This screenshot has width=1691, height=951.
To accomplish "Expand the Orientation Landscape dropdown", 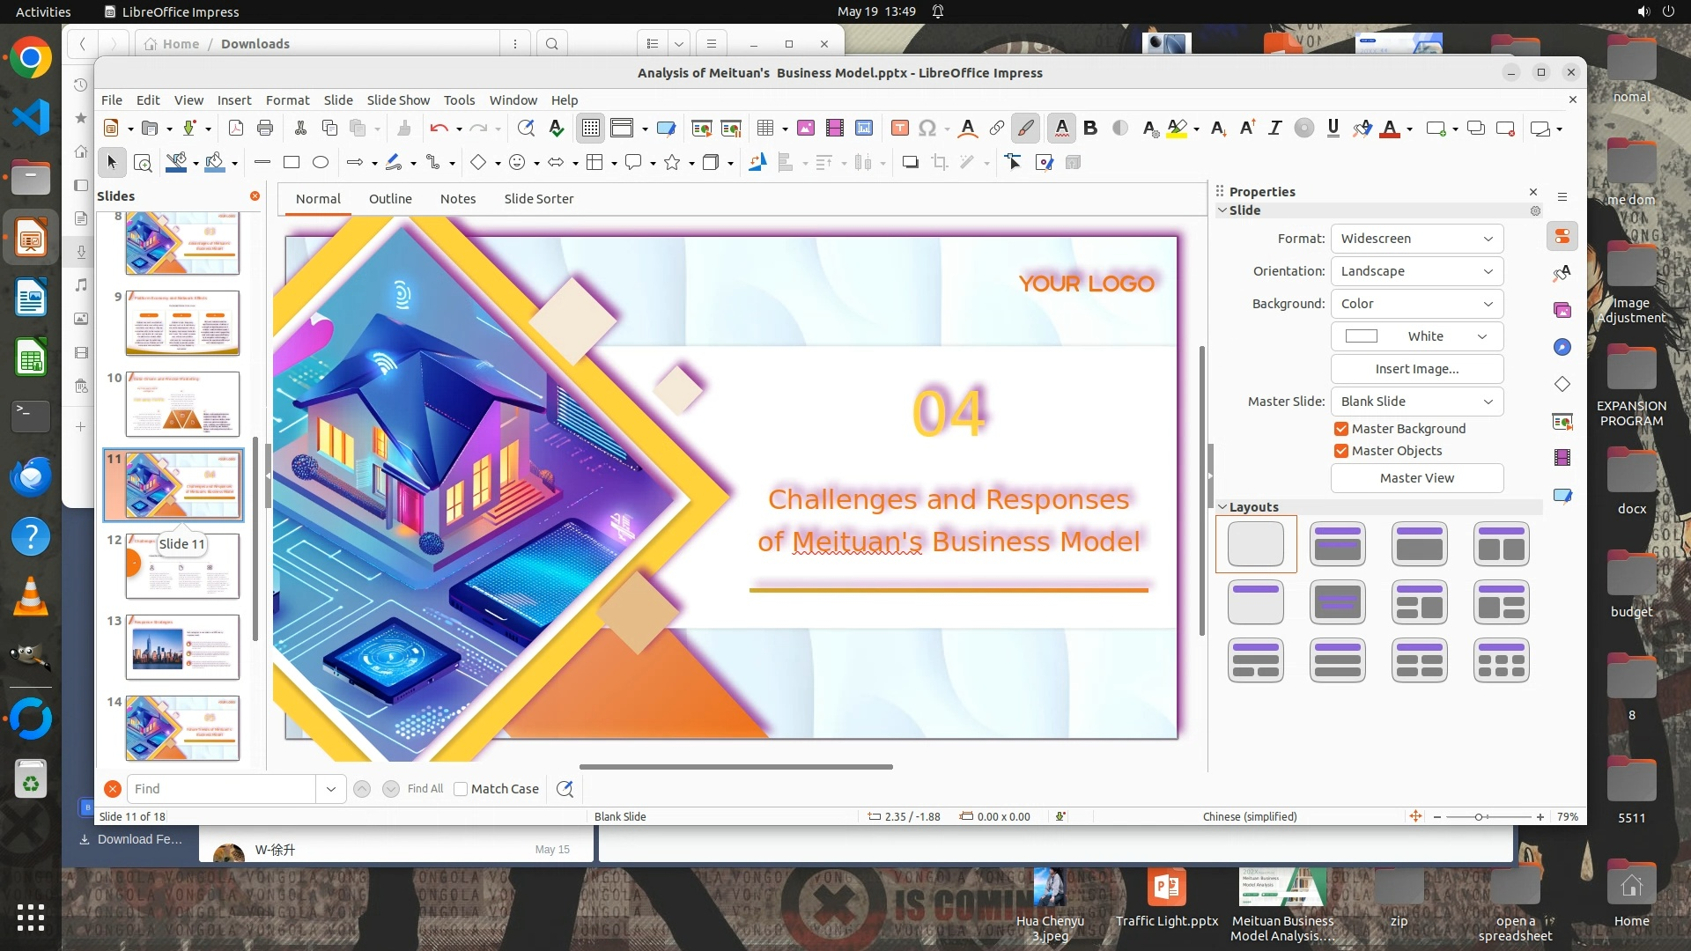I will 1416,271.
